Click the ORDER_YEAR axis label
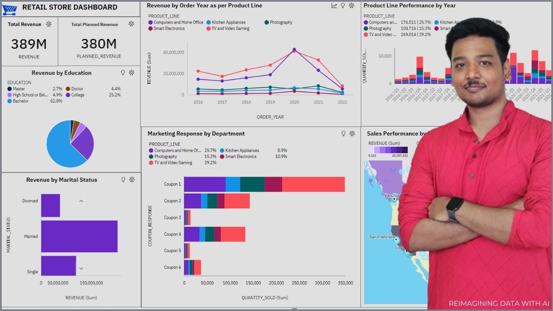The image size is (553, 311). point(270,117)
